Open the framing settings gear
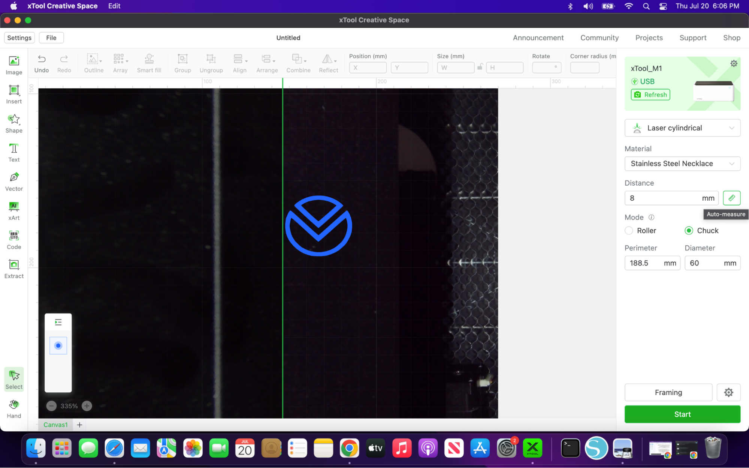 (728, 392)
